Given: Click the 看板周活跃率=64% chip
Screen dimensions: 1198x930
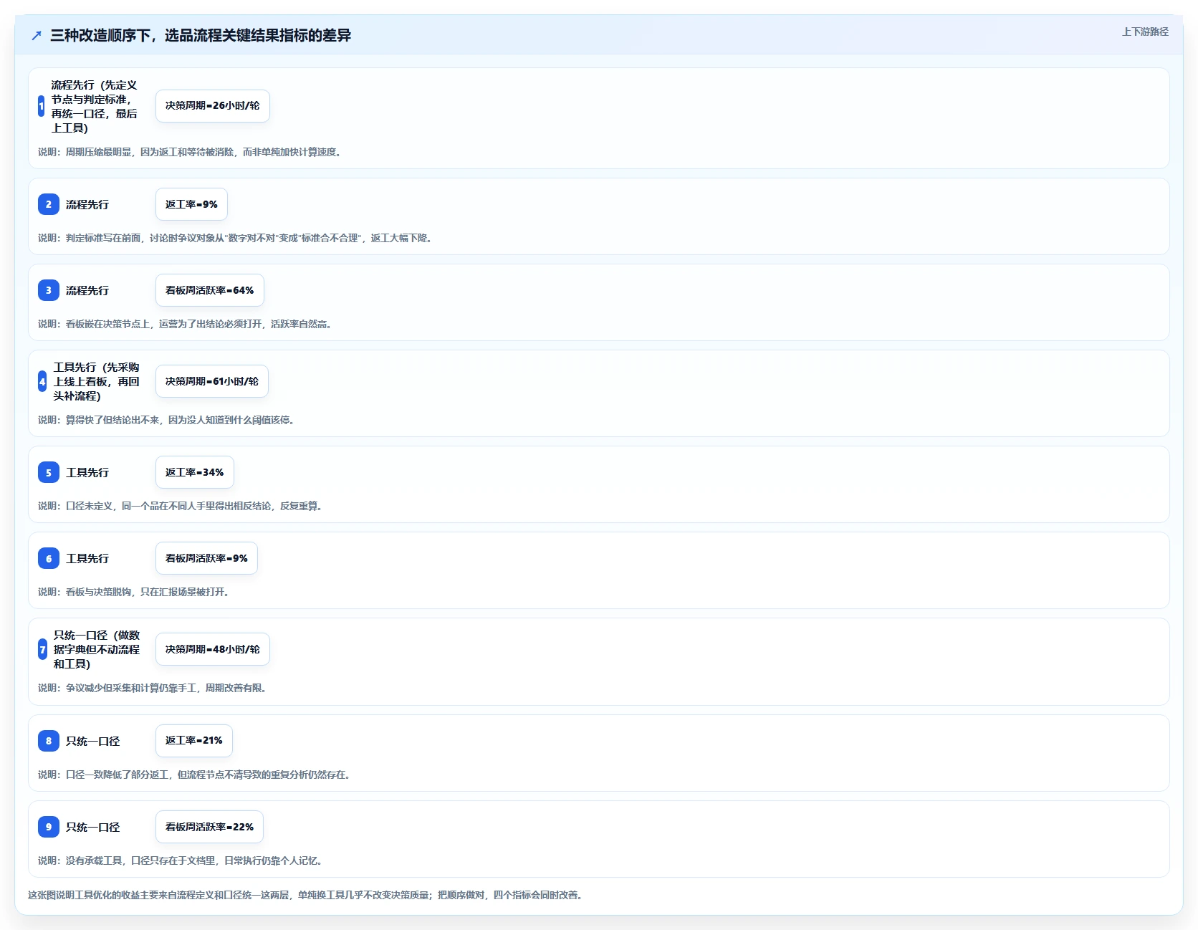Looking at the screenshot, I should [x=210, y=290].
